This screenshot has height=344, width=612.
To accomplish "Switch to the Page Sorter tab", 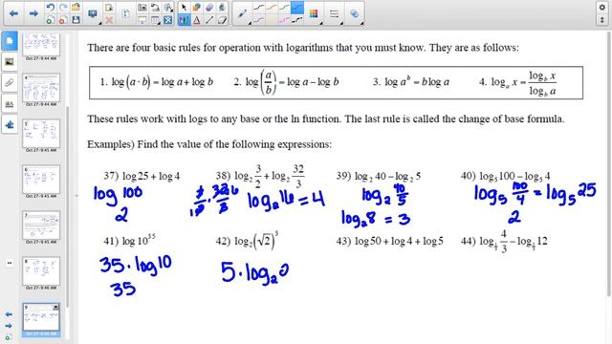I will [x=10, y=41].
